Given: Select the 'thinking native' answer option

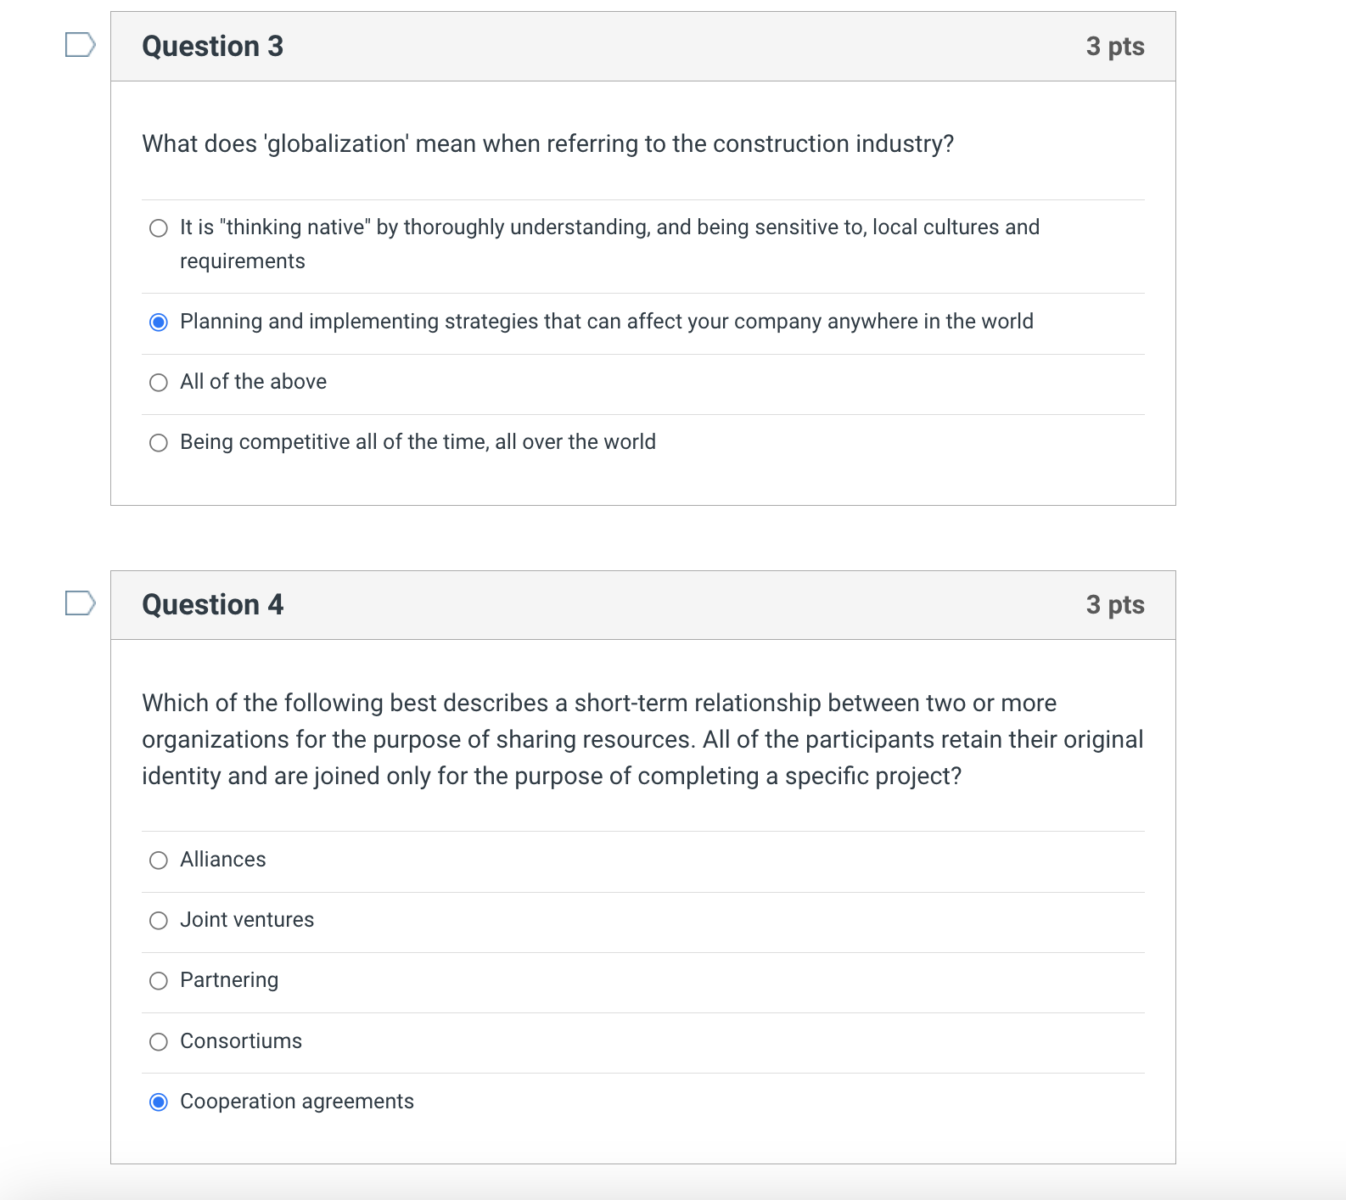Looking at the screenshot, I should tap(158, 227).
